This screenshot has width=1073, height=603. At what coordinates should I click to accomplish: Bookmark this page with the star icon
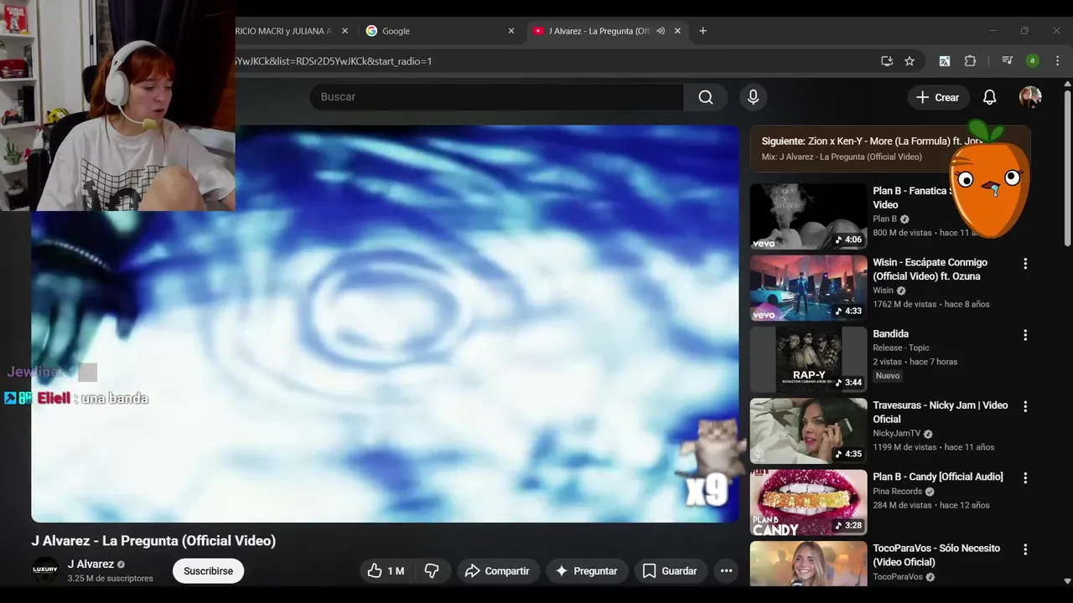[910, 61]
